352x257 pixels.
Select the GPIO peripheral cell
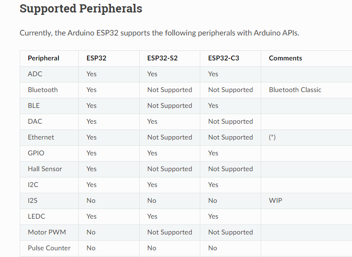pos(36,153)
